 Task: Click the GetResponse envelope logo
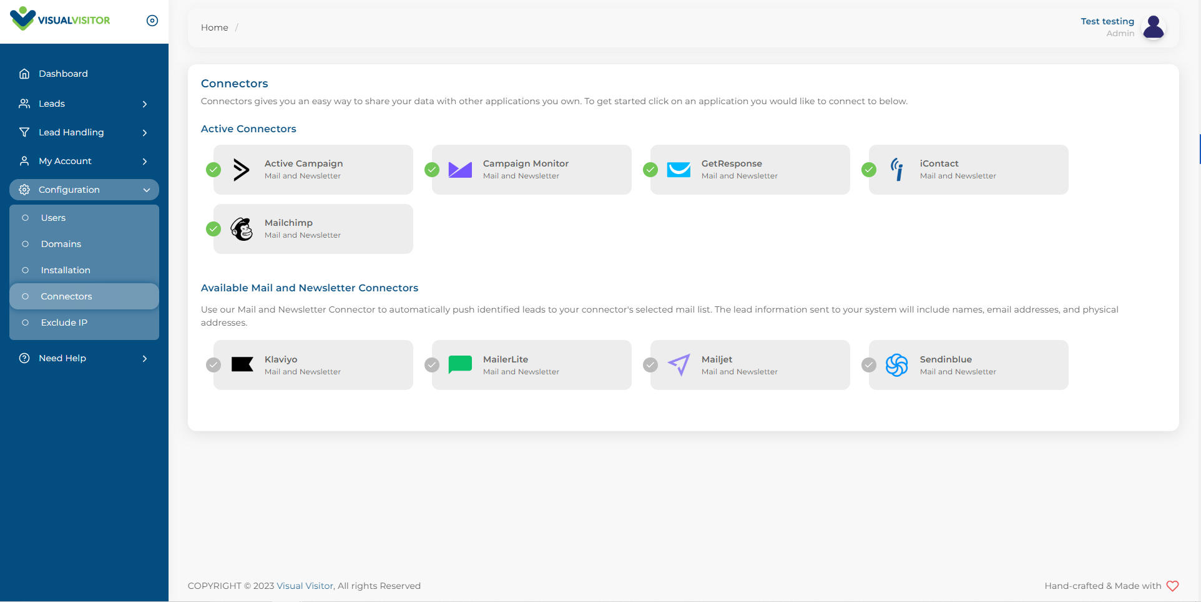pyautogui.click(x=679, y=170)
